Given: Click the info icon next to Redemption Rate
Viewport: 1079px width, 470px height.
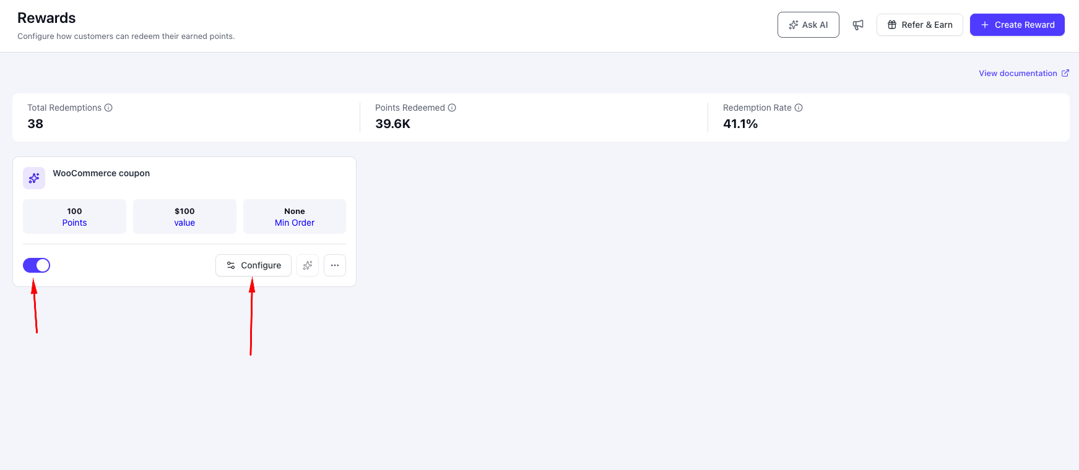Looking at the screenshot, I should pyautogui.click(x=799, y=108).
